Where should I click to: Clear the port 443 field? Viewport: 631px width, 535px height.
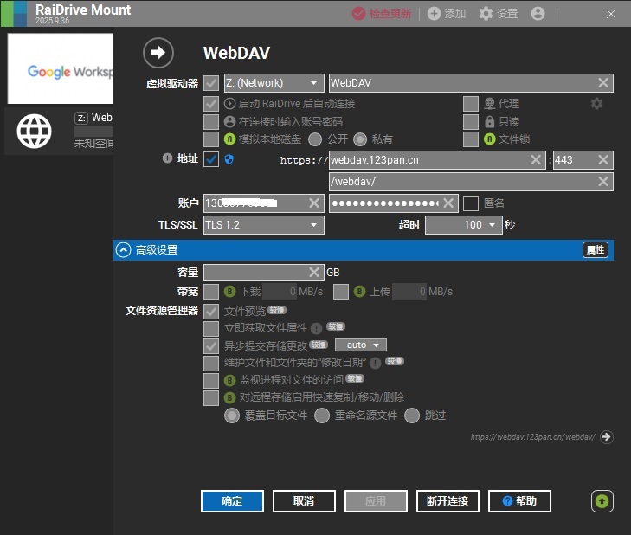point(602,160)
